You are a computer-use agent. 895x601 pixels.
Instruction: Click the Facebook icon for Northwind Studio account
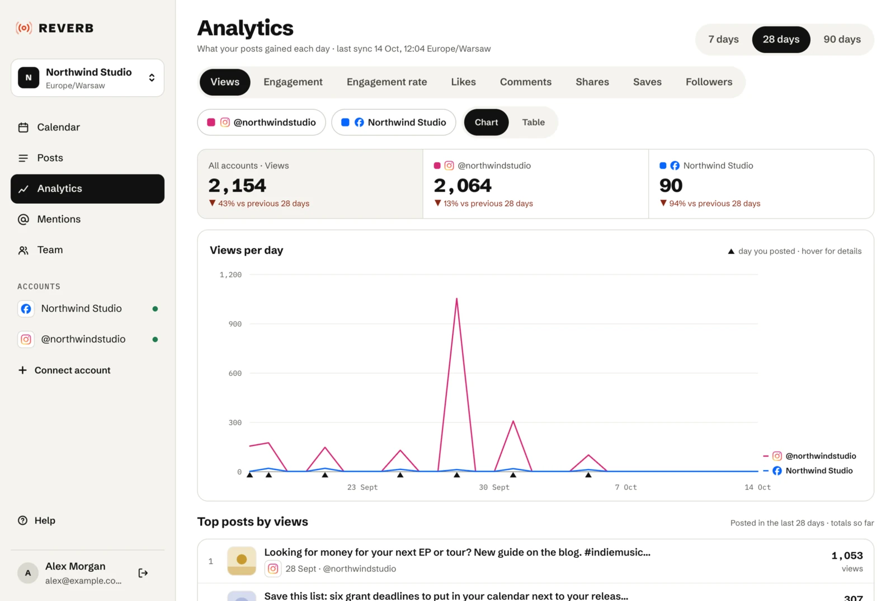pyautogui.click(x=26, y=309)
